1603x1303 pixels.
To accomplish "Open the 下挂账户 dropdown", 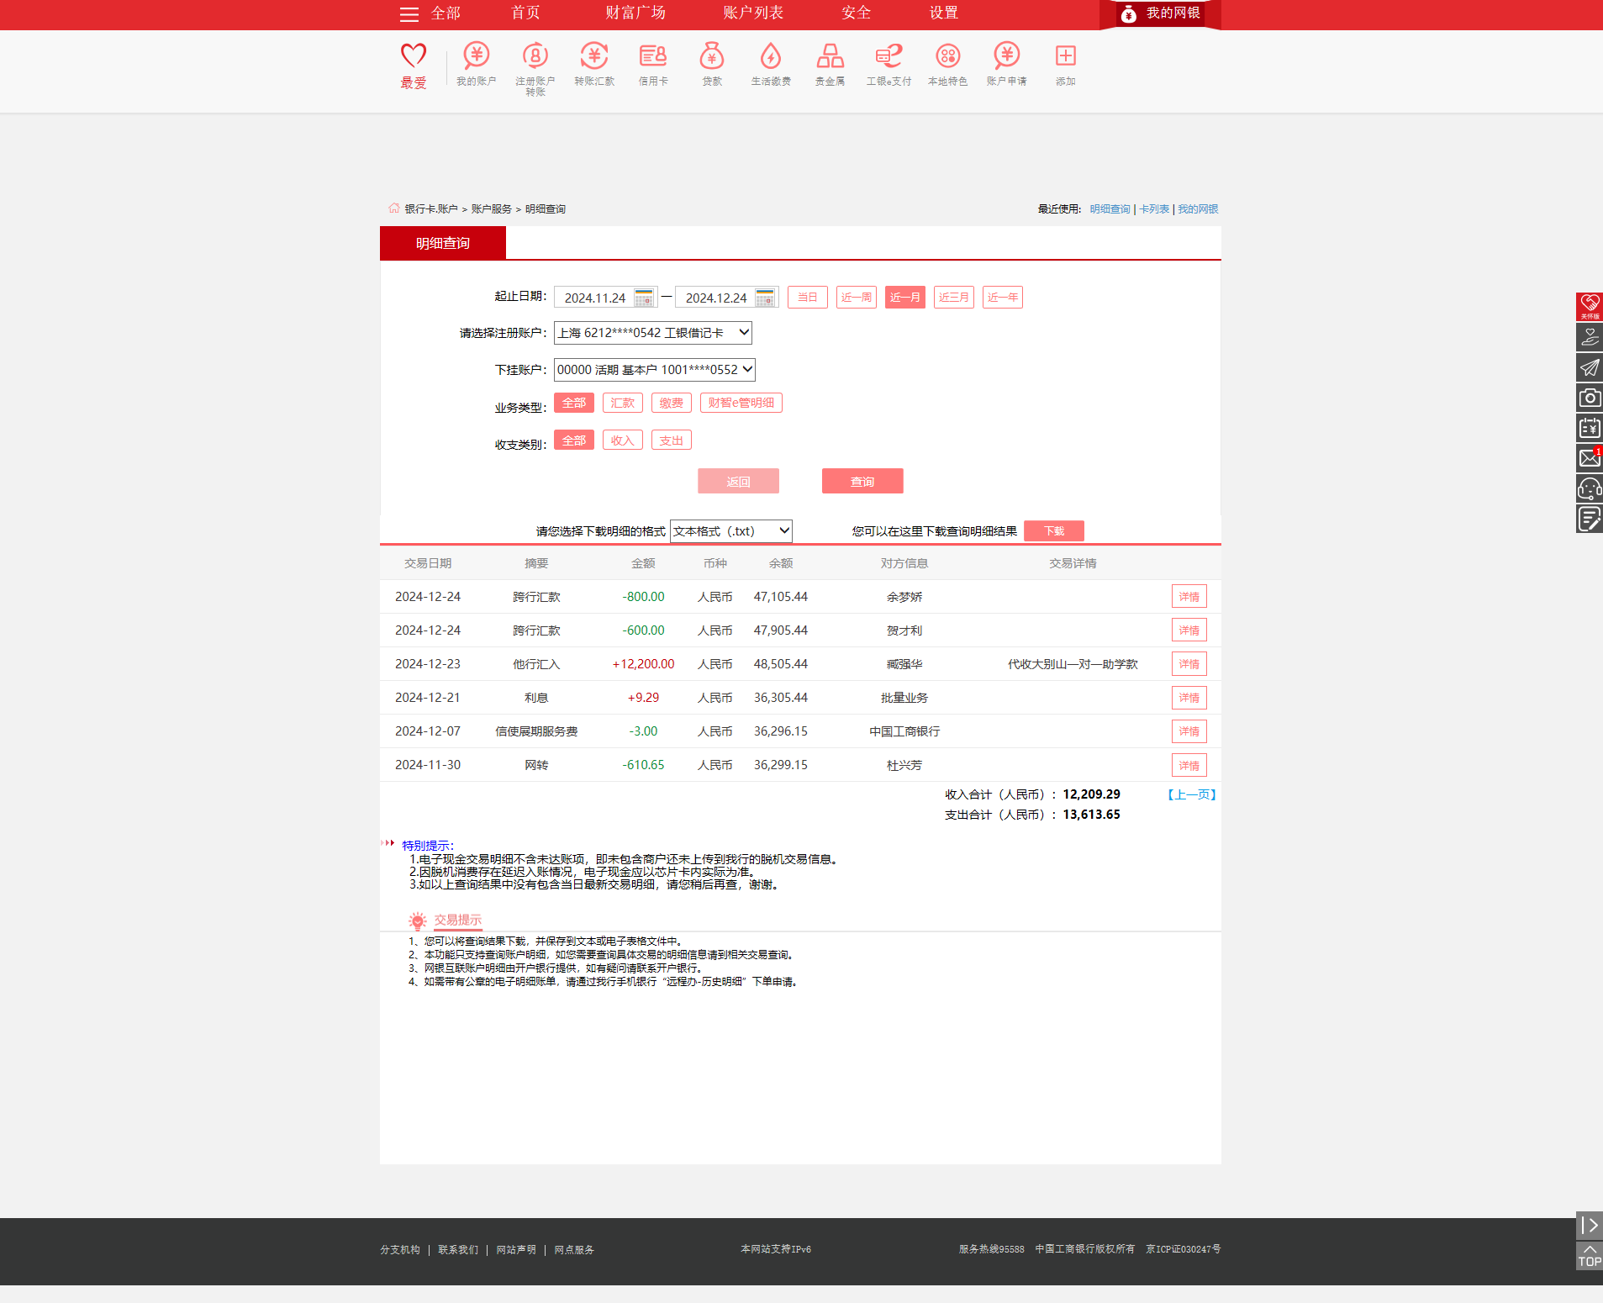I will [655, 370].
